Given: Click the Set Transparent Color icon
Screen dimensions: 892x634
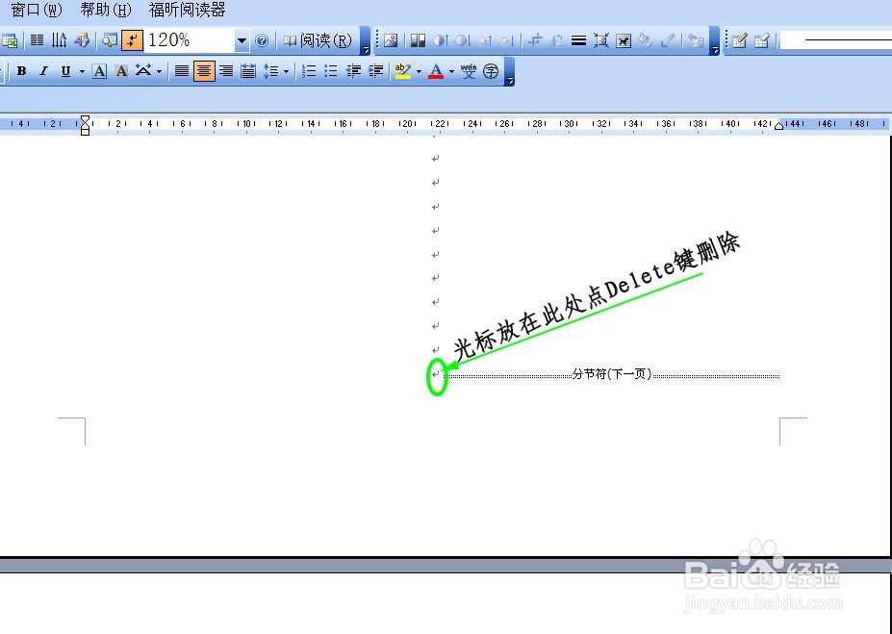Looking at the screenshot, I should click(668, 40).
